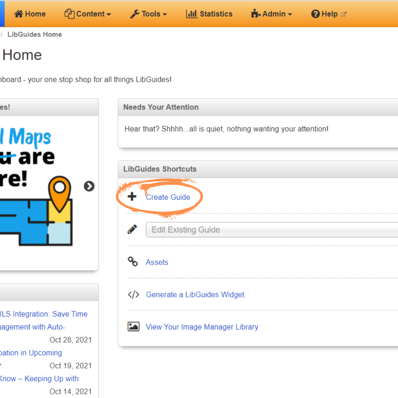Click the chain link Assets icon
Screen dimensions: 398x398
pos(133,261)
